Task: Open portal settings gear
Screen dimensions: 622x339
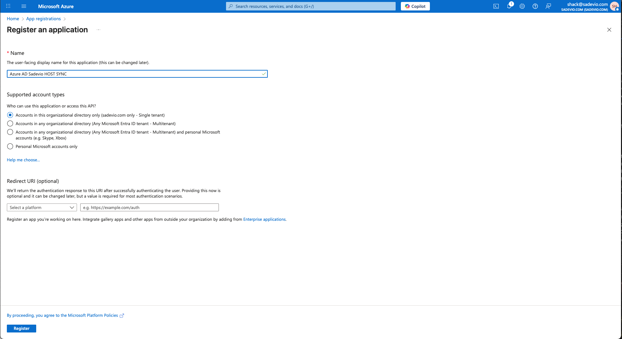Action: [522, 6]
